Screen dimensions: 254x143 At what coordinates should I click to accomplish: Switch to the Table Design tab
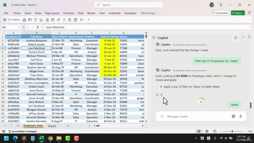pos(148,13)
